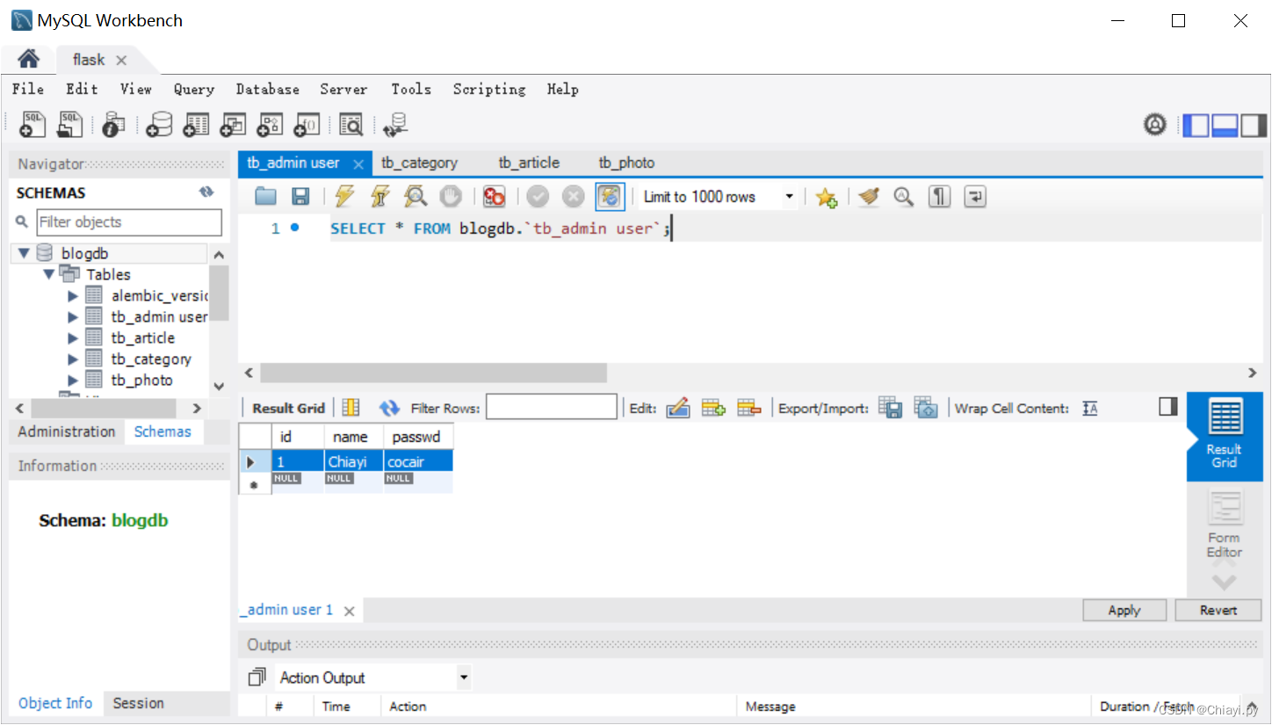Open Action Output dropdown
This screenshot has width=1272, height=725.
pos(464,678)
